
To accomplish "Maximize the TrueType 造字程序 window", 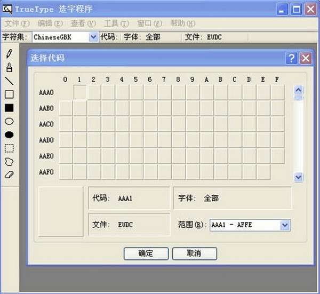I will coord(296,9).
